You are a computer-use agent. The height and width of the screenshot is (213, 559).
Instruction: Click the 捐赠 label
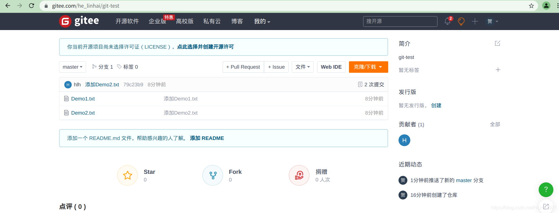321,172
